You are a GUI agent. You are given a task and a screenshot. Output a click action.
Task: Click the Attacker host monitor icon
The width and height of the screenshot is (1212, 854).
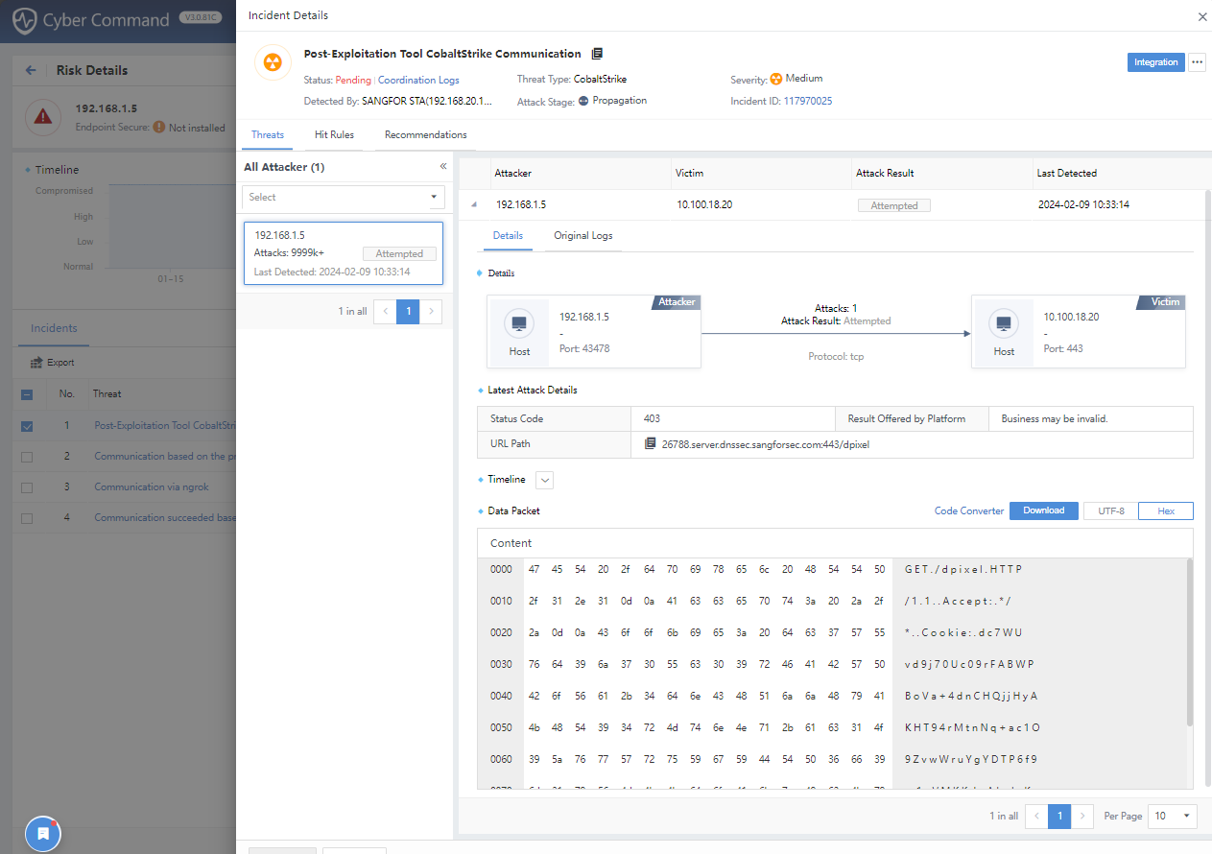coord(519,324)
